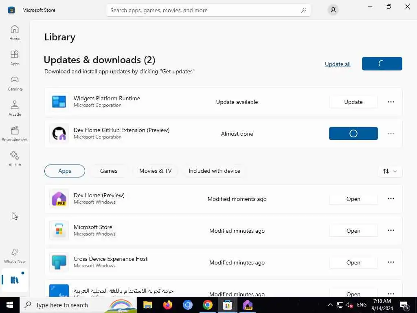Open more options for Dev Home GitHub Extension
Screen dimensions: 417x313
click(x=391, y=133)
